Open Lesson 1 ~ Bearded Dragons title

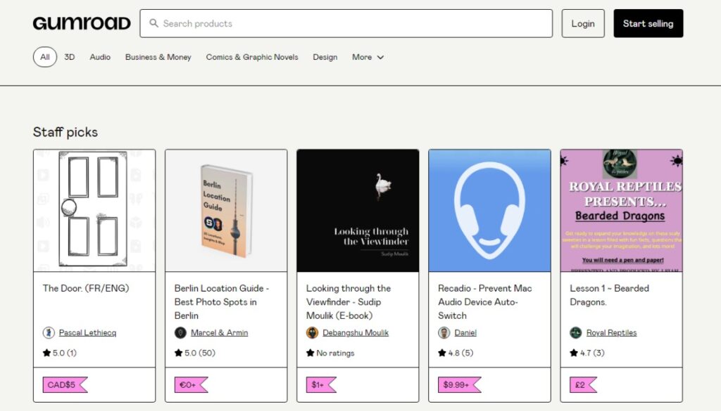[609, 295]
